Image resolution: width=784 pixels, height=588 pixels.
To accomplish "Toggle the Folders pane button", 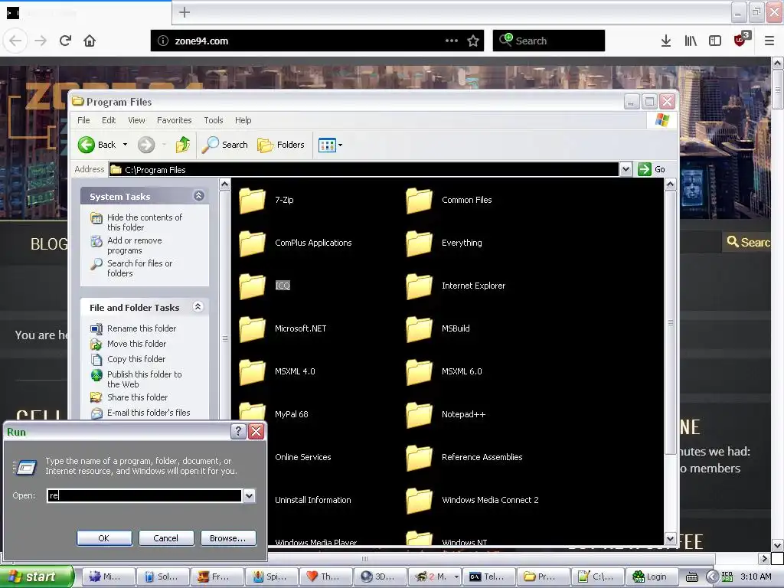I will coord(280,145).
